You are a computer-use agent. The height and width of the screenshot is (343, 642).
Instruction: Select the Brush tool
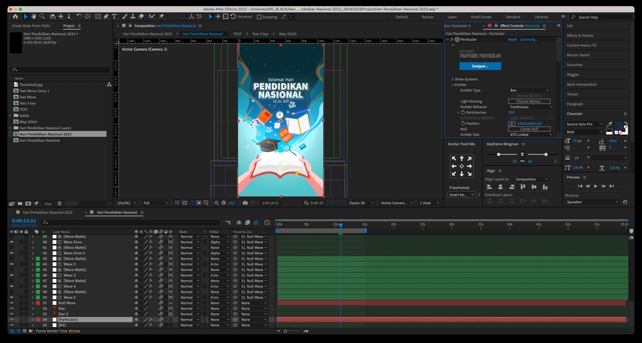[124, 17]
